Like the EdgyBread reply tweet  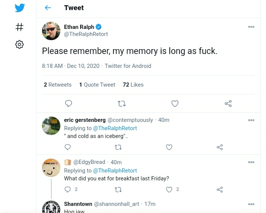pos(169,189)
